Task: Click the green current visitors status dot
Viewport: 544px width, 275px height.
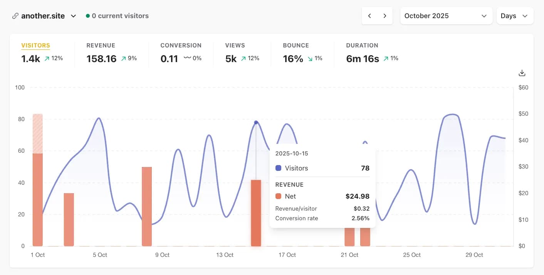Action: (x=87, y=16)
